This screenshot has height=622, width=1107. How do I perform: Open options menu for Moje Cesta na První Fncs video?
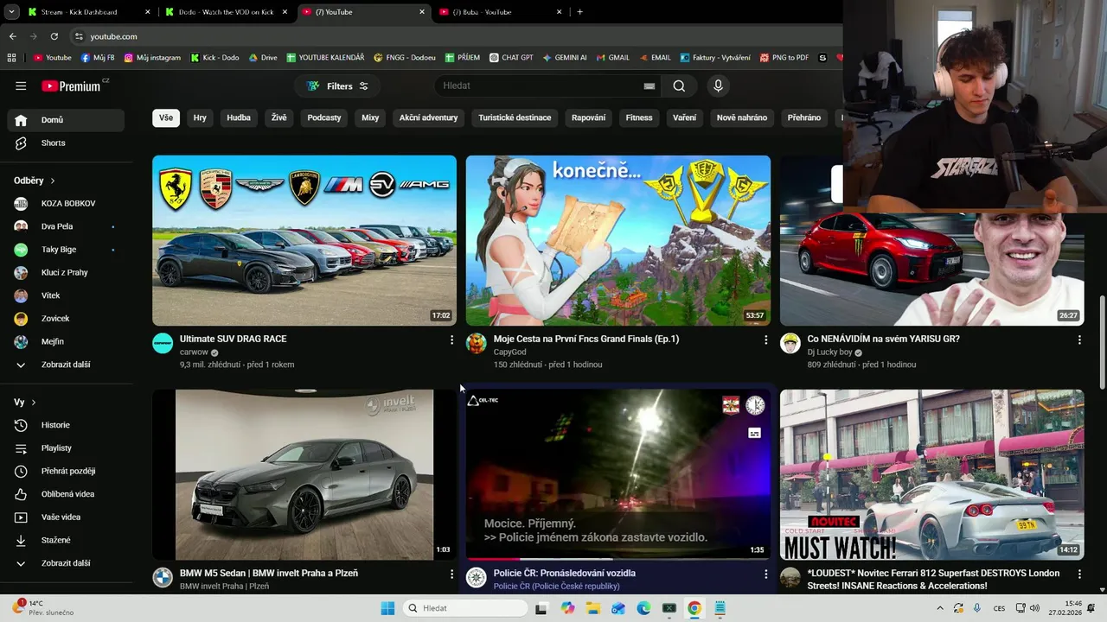click(765, 340)
